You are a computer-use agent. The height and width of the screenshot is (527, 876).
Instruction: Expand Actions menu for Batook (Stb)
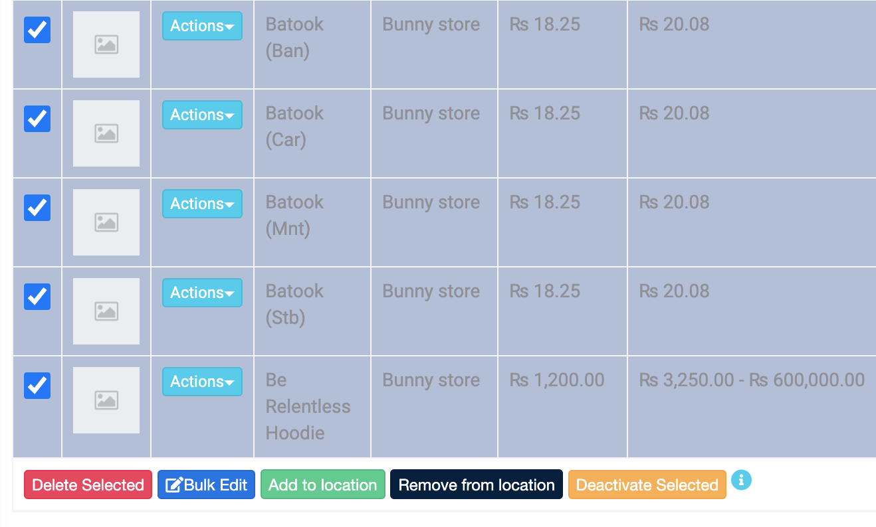click(x=202, y=293)
